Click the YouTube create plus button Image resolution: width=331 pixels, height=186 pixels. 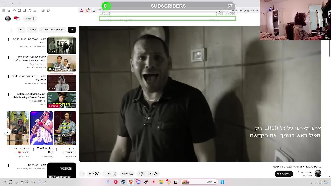coord(30,19)
